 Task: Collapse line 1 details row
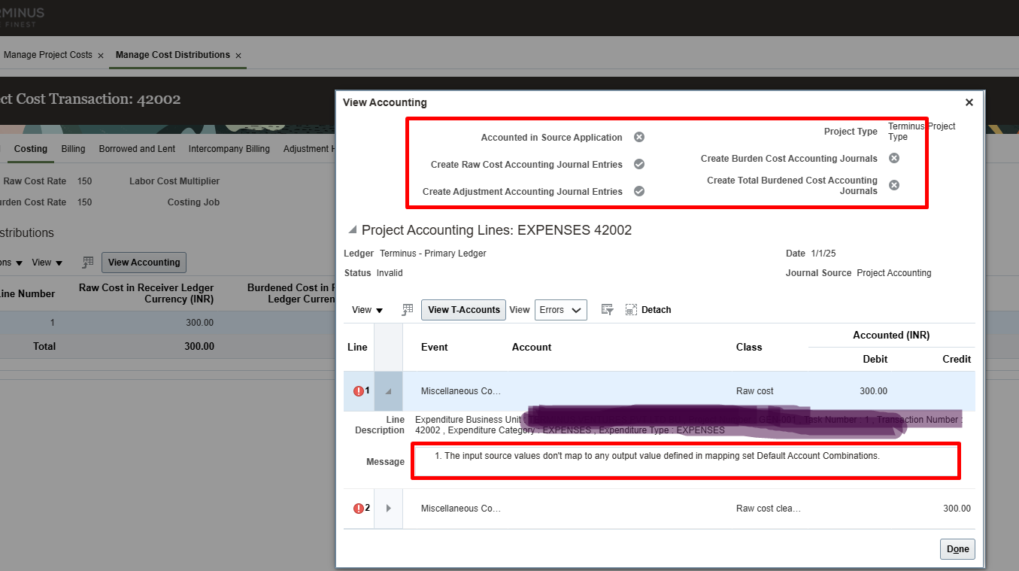coord(389,391)
